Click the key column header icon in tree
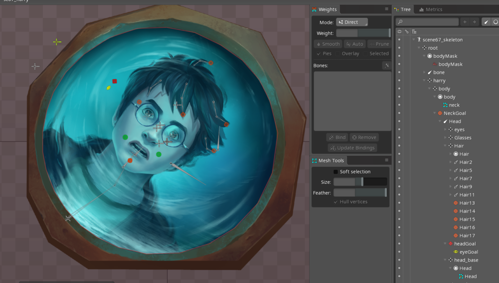The height and width of the screenshot is (283, 499). coord(407,32)
